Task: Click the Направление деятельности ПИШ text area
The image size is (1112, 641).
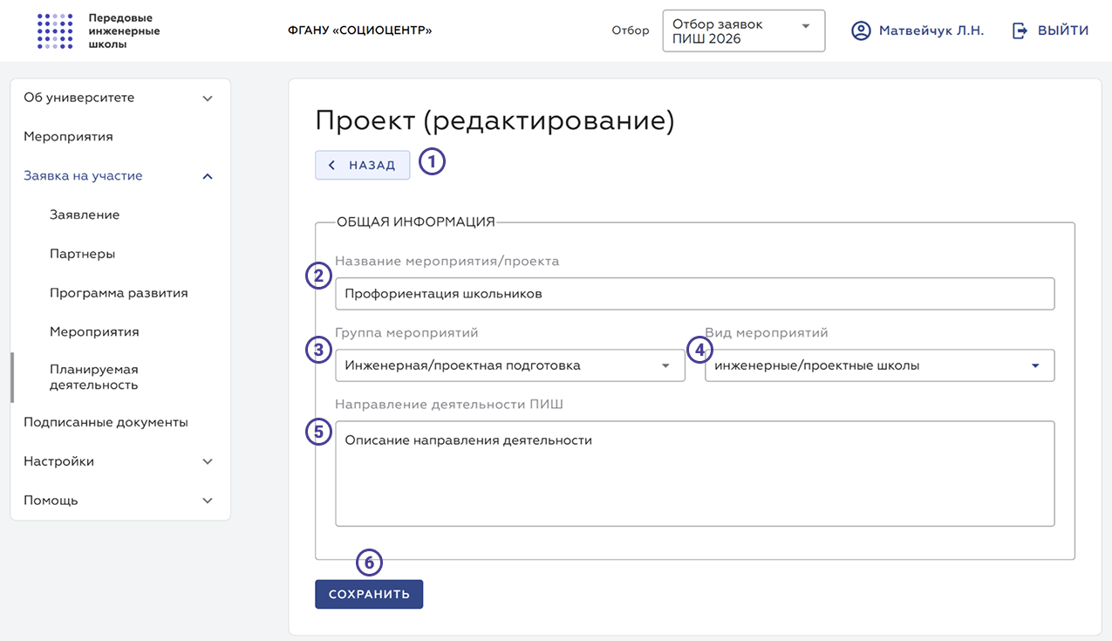Action: pyautogui.click(x=694, y=474)
